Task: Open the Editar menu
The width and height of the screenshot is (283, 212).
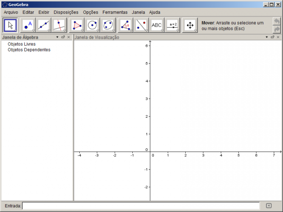Action: click(x=28, y=12)
